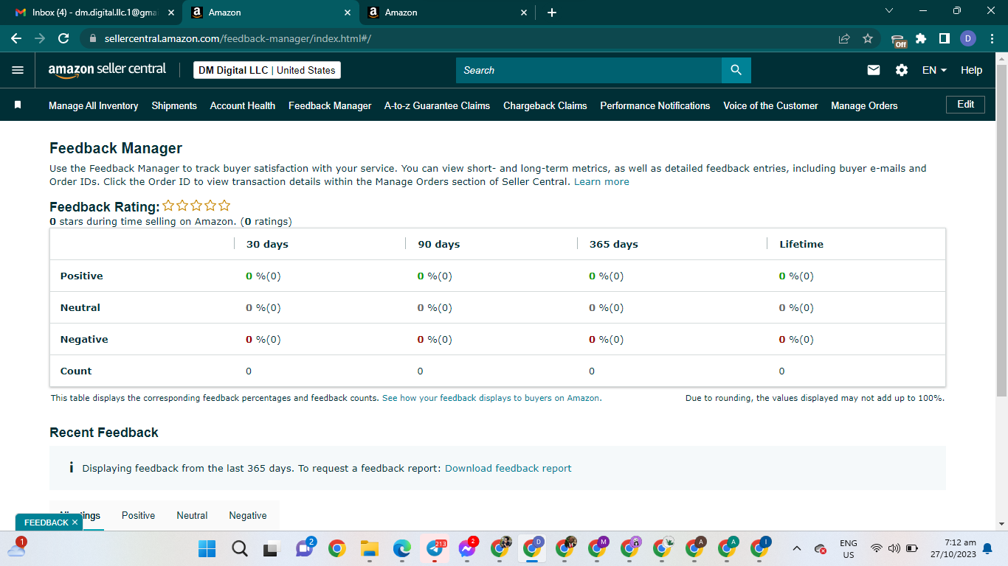The width and height of the screenshot is (1008, 566).
Task: Select the Negative feedback tab
Action: pos(248,515)
